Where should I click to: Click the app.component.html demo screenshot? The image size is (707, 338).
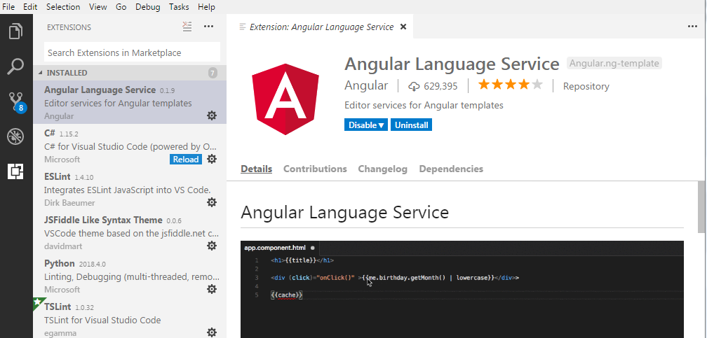coord(462,290)
